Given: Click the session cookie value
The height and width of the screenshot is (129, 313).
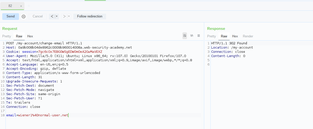Looking at the screenshot, I should [x=70, y=52].
